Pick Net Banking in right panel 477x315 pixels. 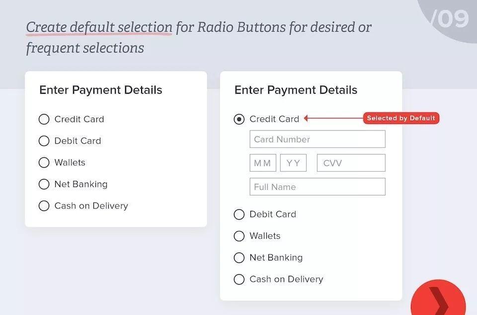pyautogui.click(x=239, y=257)
